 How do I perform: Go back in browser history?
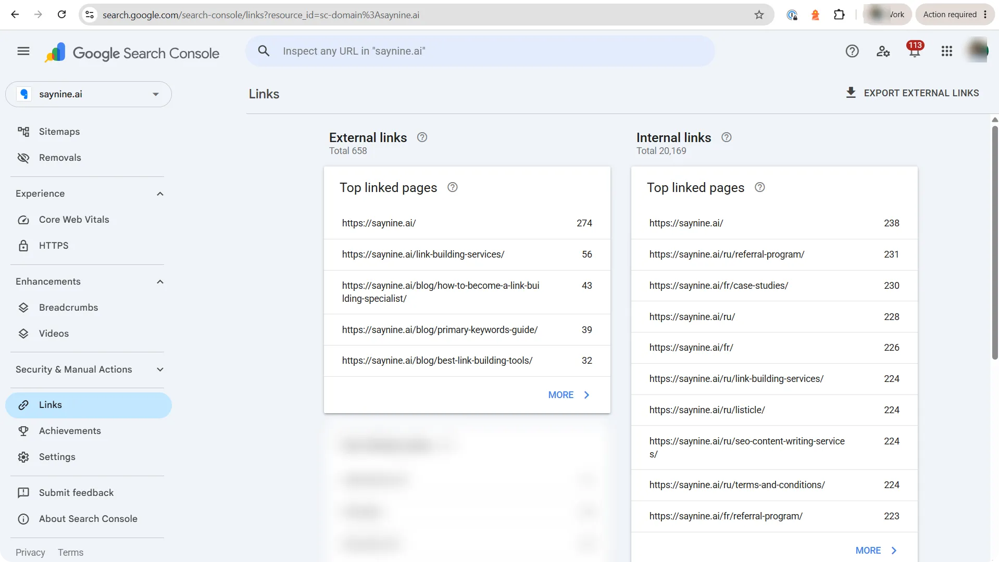point(15,15)
